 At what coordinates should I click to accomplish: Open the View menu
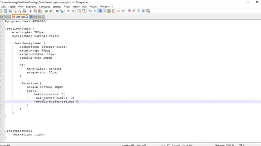point(21,6)
